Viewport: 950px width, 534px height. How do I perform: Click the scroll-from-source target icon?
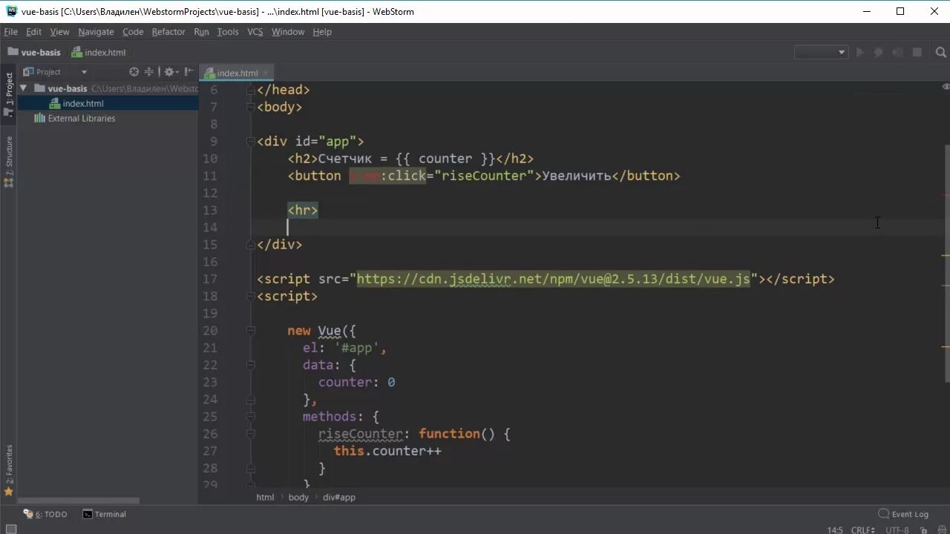(x=134, y=72)
